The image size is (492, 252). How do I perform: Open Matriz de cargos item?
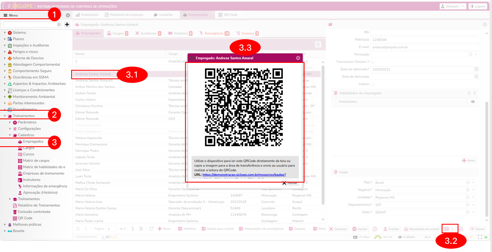pyautogui.click(x=36, y=161)
